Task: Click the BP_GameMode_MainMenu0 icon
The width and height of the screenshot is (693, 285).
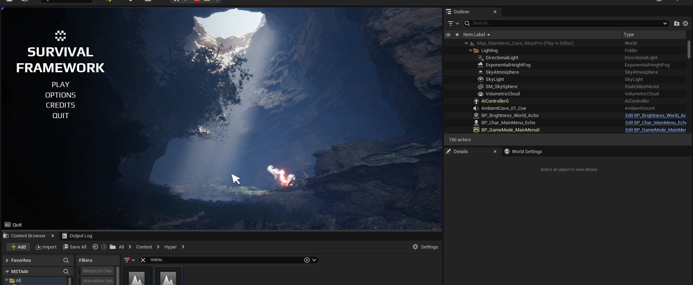Action: pos(476,130)
